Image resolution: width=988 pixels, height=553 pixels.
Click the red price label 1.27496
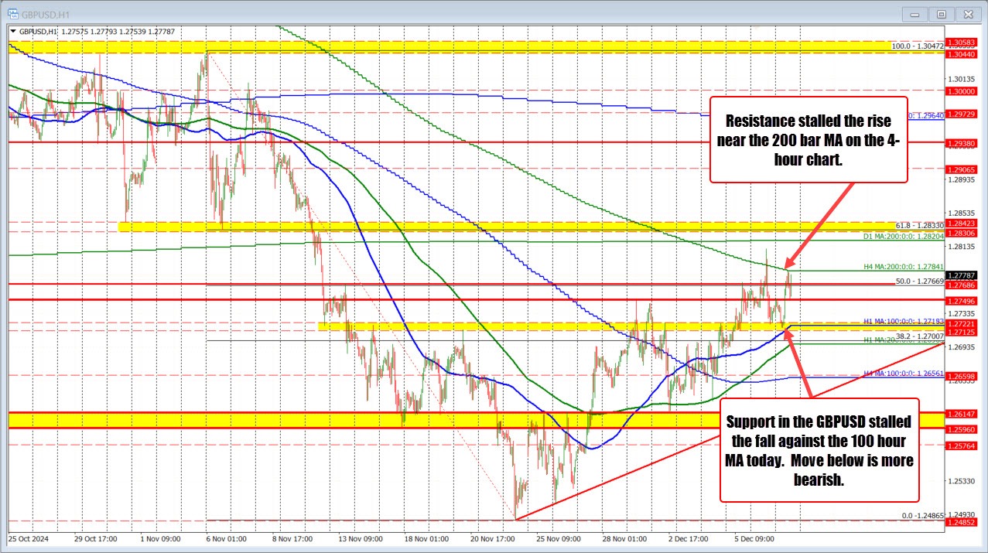(x=962, y=301)
